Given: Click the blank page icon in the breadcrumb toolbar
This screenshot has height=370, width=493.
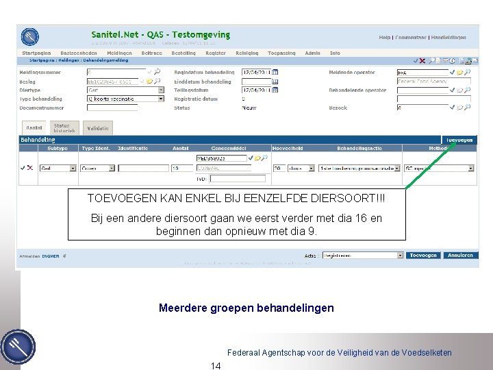Looking at the screenshot, I should [439, 61].
